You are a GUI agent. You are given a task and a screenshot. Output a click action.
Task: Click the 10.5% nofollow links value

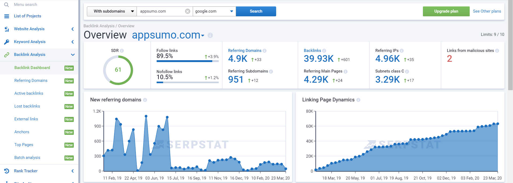(x=165, y=77)
